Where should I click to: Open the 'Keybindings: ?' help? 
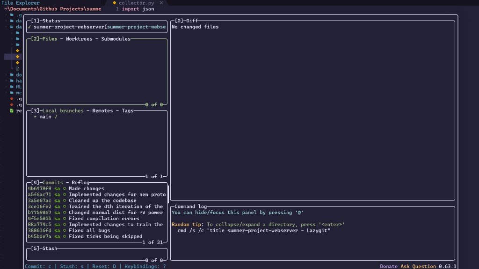point(145,266)
